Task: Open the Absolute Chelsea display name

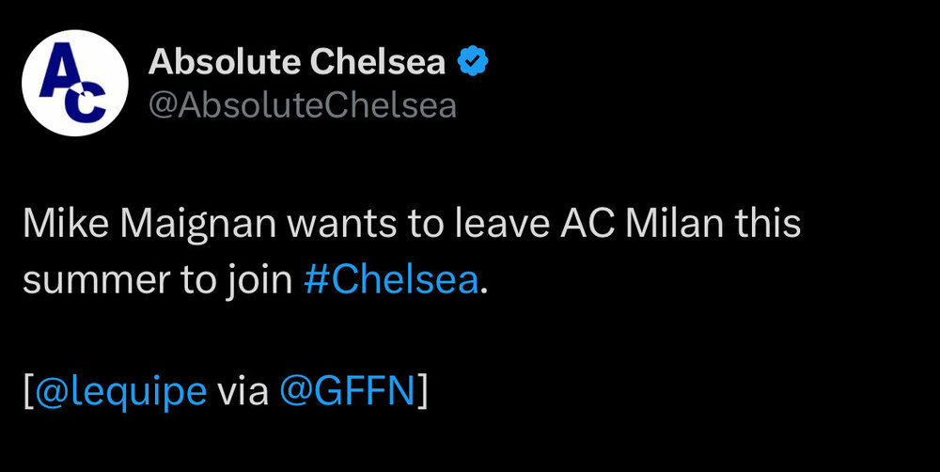Action: click(x=297, y=61)
